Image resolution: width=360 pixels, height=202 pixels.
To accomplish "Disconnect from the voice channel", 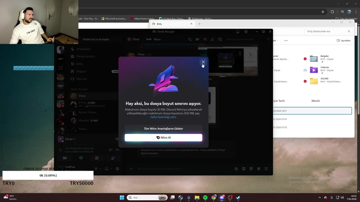I will (x=117, y=150).
